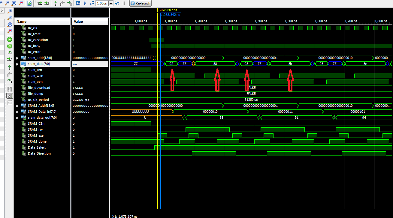393x218 pixels.
Task: Select the SRAM_done signal
Action: coord(37,141)
